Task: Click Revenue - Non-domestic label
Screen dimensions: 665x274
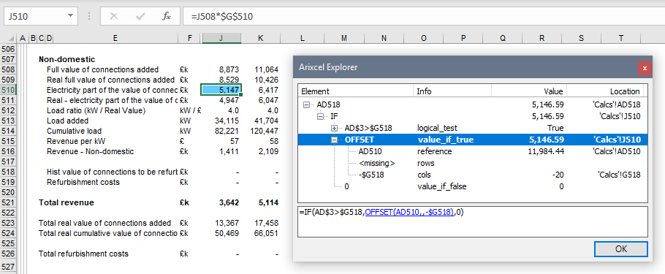Action: tap(91, 151)
